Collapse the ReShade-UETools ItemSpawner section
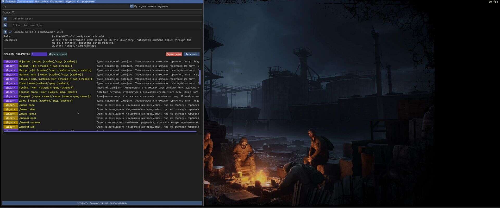 click(5, 32)
